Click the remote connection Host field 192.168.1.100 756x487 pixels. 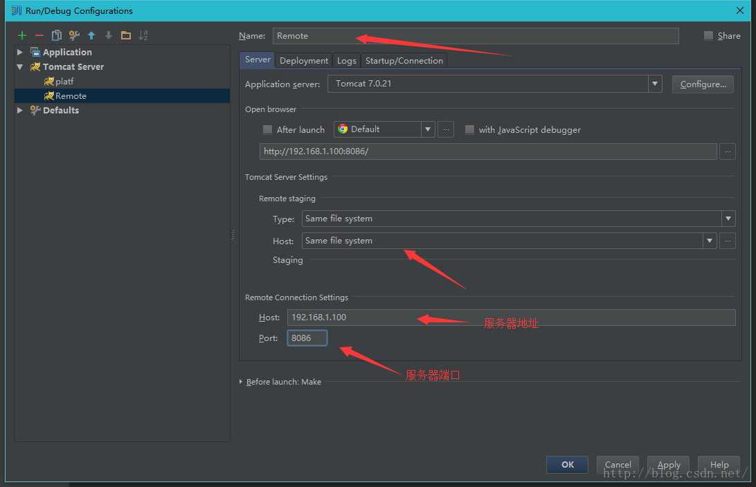[x=512, y=318]
